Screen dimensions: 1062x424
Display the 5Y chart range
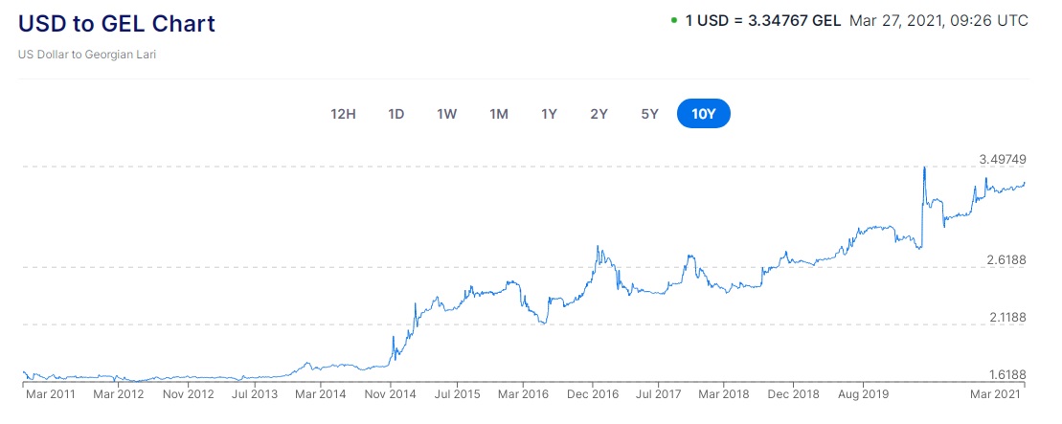(x=649, y=114)
